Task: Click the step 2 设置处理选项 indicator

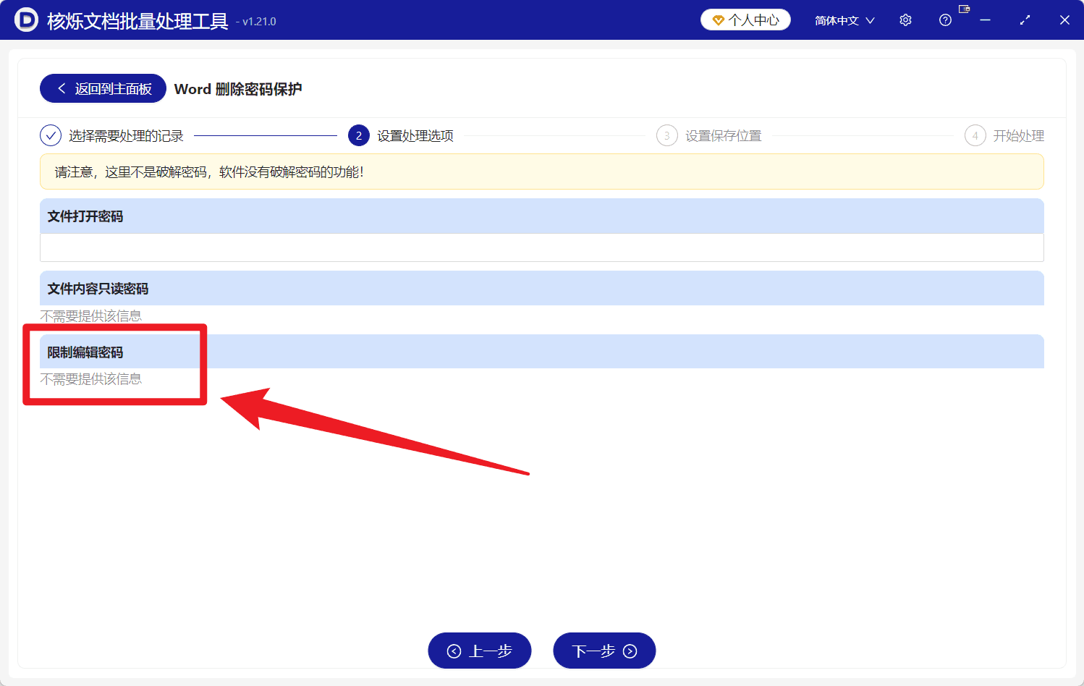Action: point(358,135)
